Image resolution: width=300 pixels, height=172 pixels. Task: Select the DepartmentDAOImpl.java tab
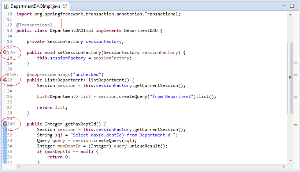coord(36,6)
